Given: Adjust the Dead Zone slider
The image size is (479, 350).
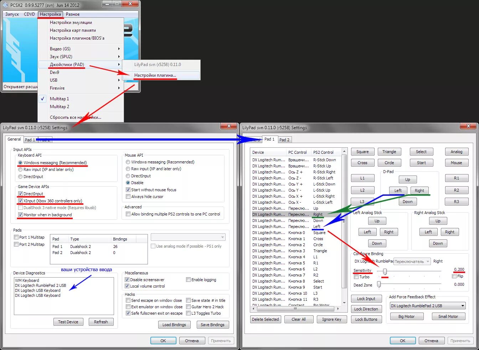Looking at the screenshot, I should pos(379,284).
